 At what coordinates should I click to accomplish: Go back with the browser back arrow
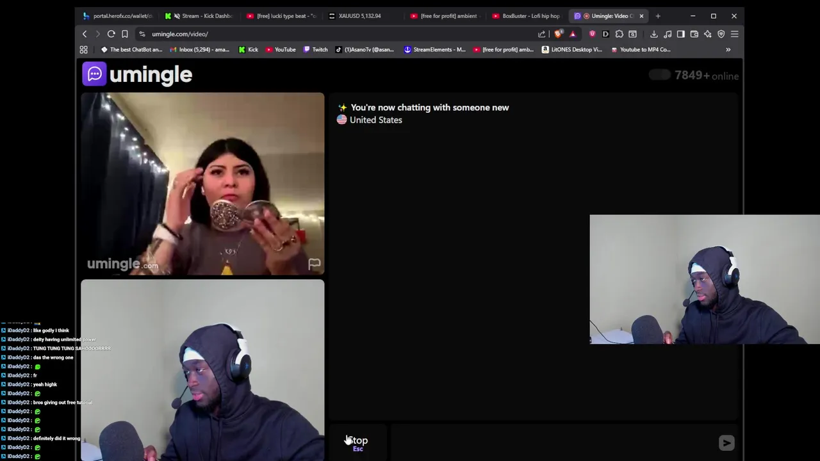click(x=85, y=34)
